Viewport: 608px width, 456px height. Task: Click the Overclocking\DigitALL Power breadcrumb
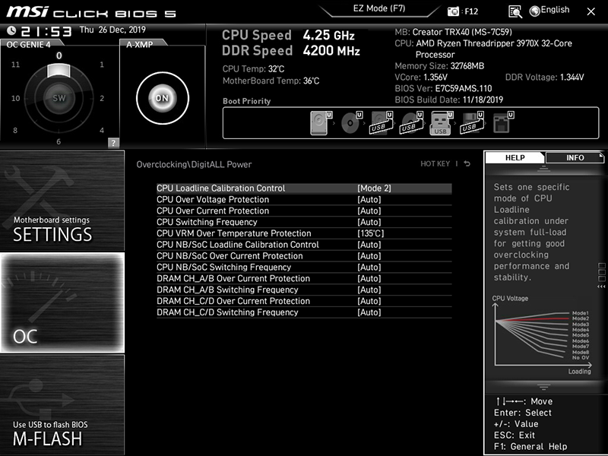194,164
